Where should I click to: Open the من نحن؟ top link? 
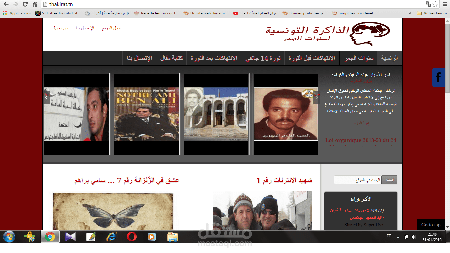pos(61,28)
